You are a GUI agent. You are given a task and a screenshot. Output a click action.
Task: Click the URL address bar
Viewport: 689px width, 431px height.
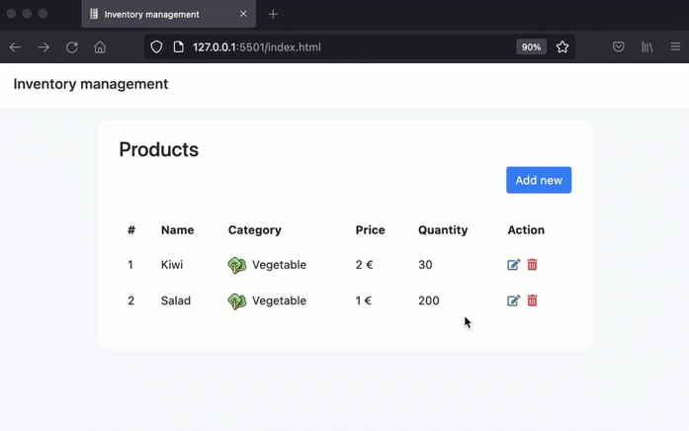346,47
